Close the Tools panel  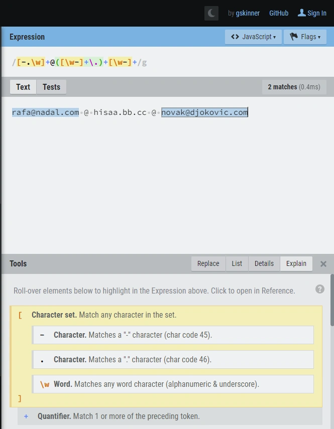coord(323,264)
